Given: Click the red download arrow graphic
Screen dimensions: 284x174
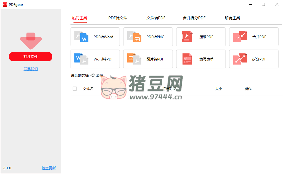Looking at the screenshot, I should tap(31, 40).
